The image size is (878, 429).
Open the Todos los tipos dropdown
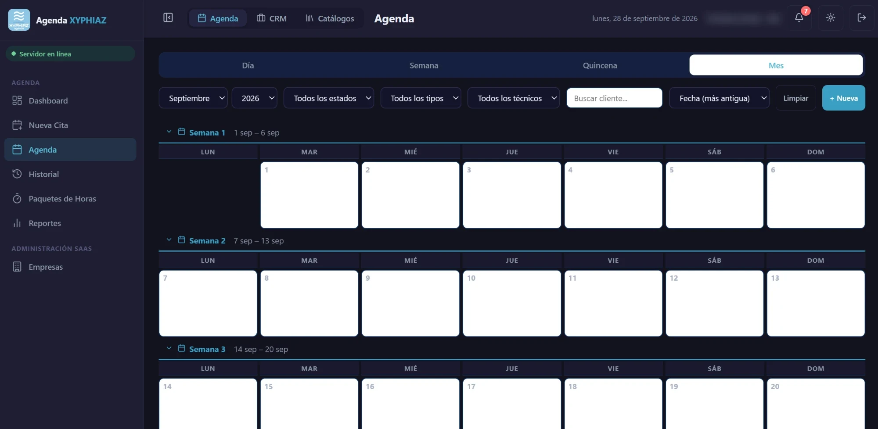(x=421, y=98)
